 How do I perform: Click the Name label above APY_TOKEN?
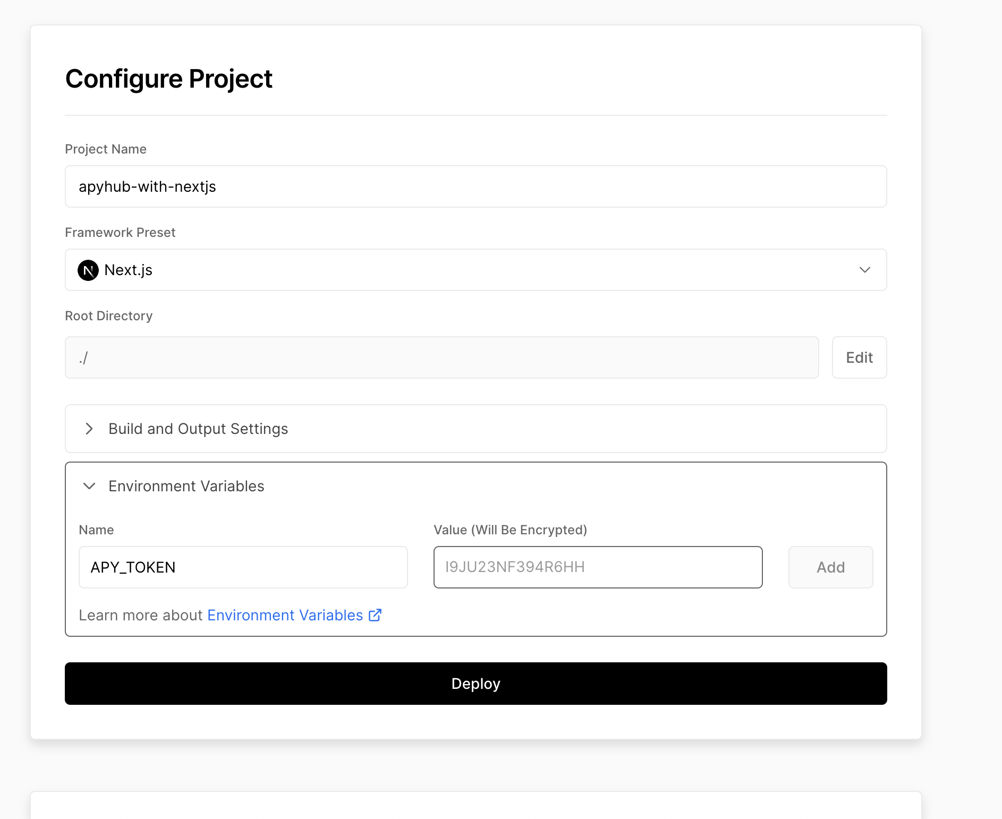96,530
